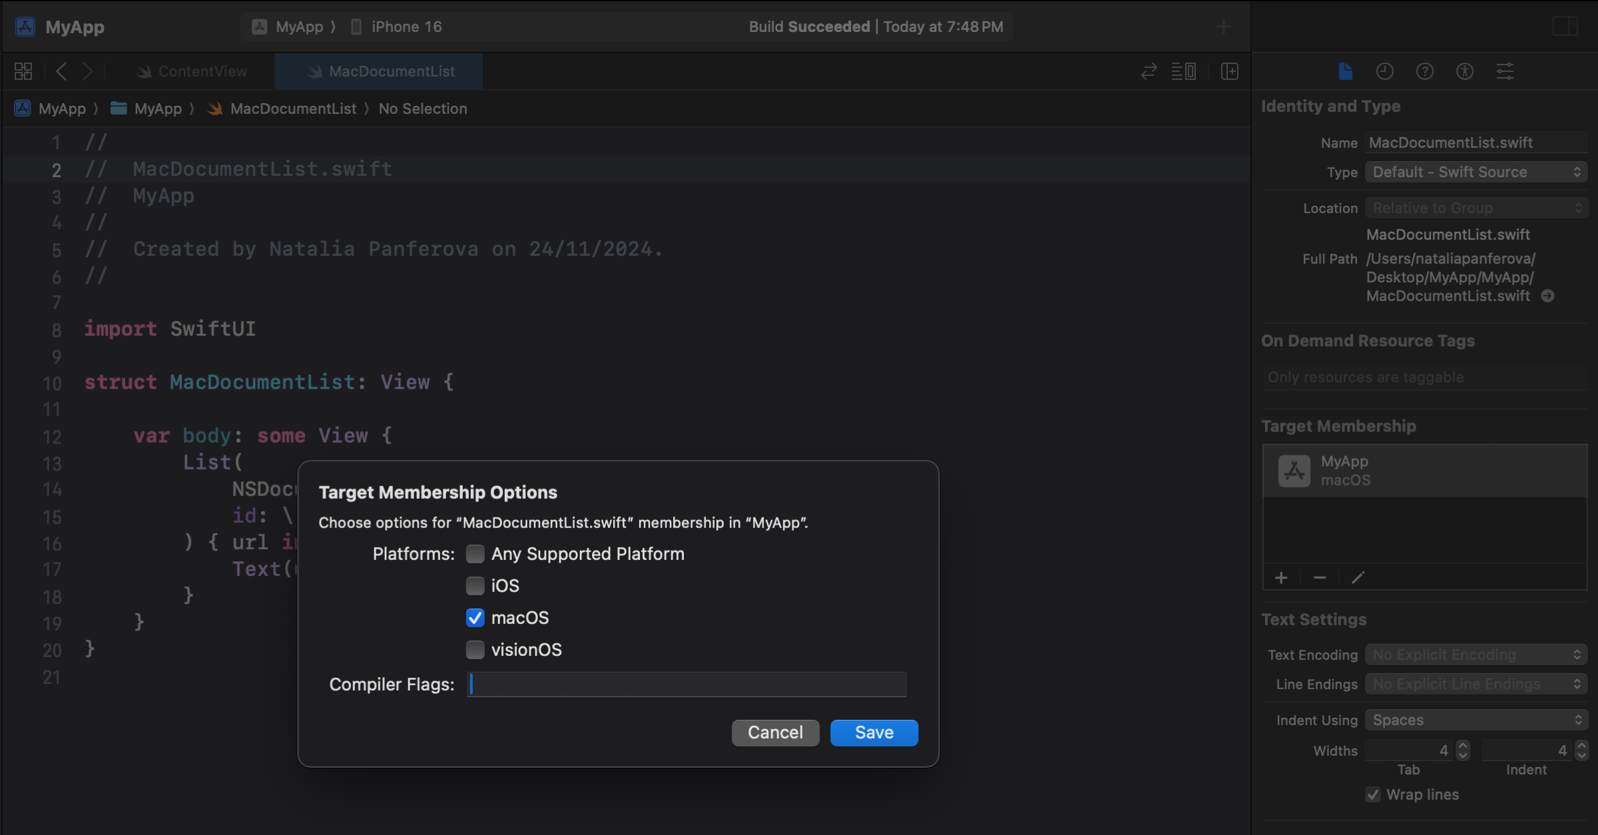Check the Any Supported Platform checkbox

click(x=475, y=554)
